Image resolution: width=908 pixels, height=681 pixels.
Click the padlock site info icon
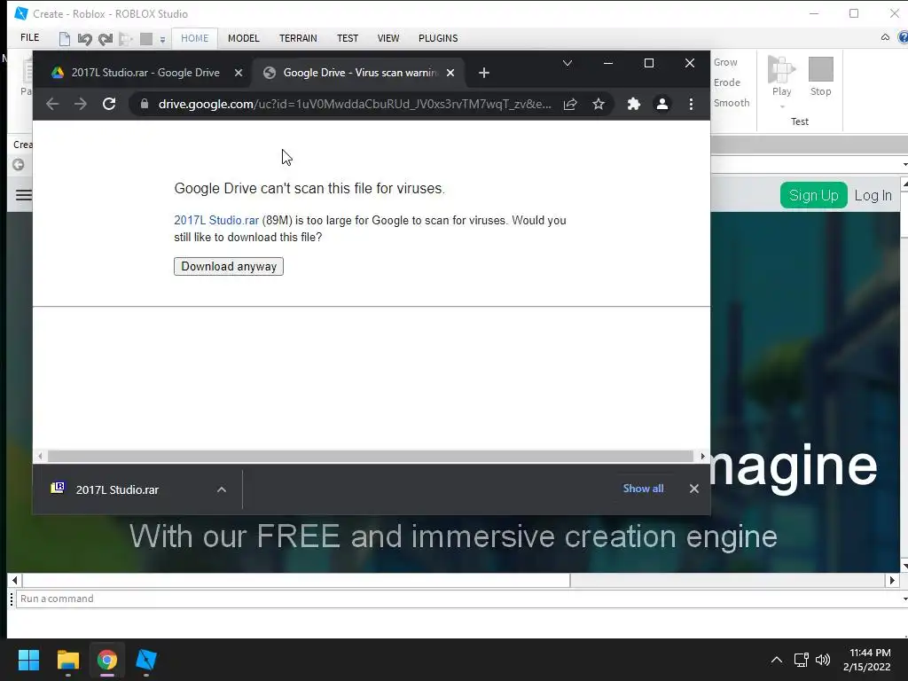145,104
